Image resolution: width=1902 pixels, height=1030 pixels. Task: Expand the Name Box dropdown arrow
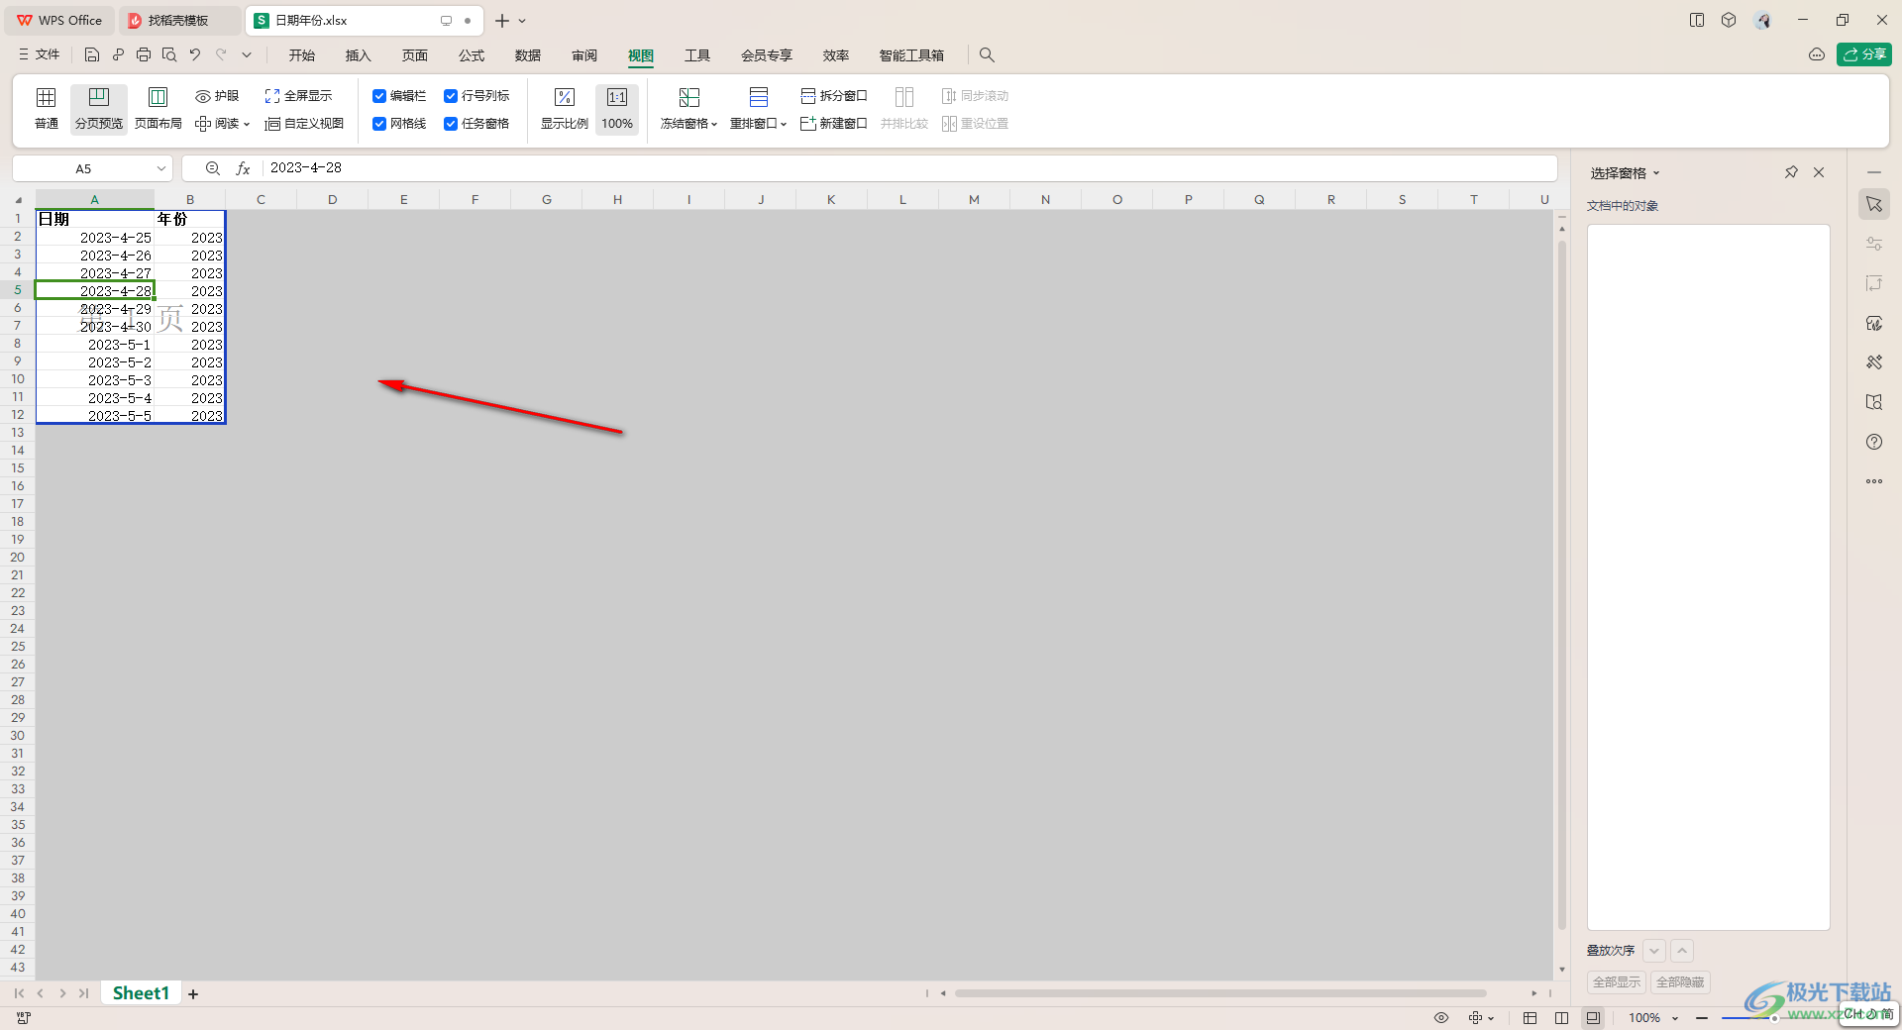(x=161, y=168)
